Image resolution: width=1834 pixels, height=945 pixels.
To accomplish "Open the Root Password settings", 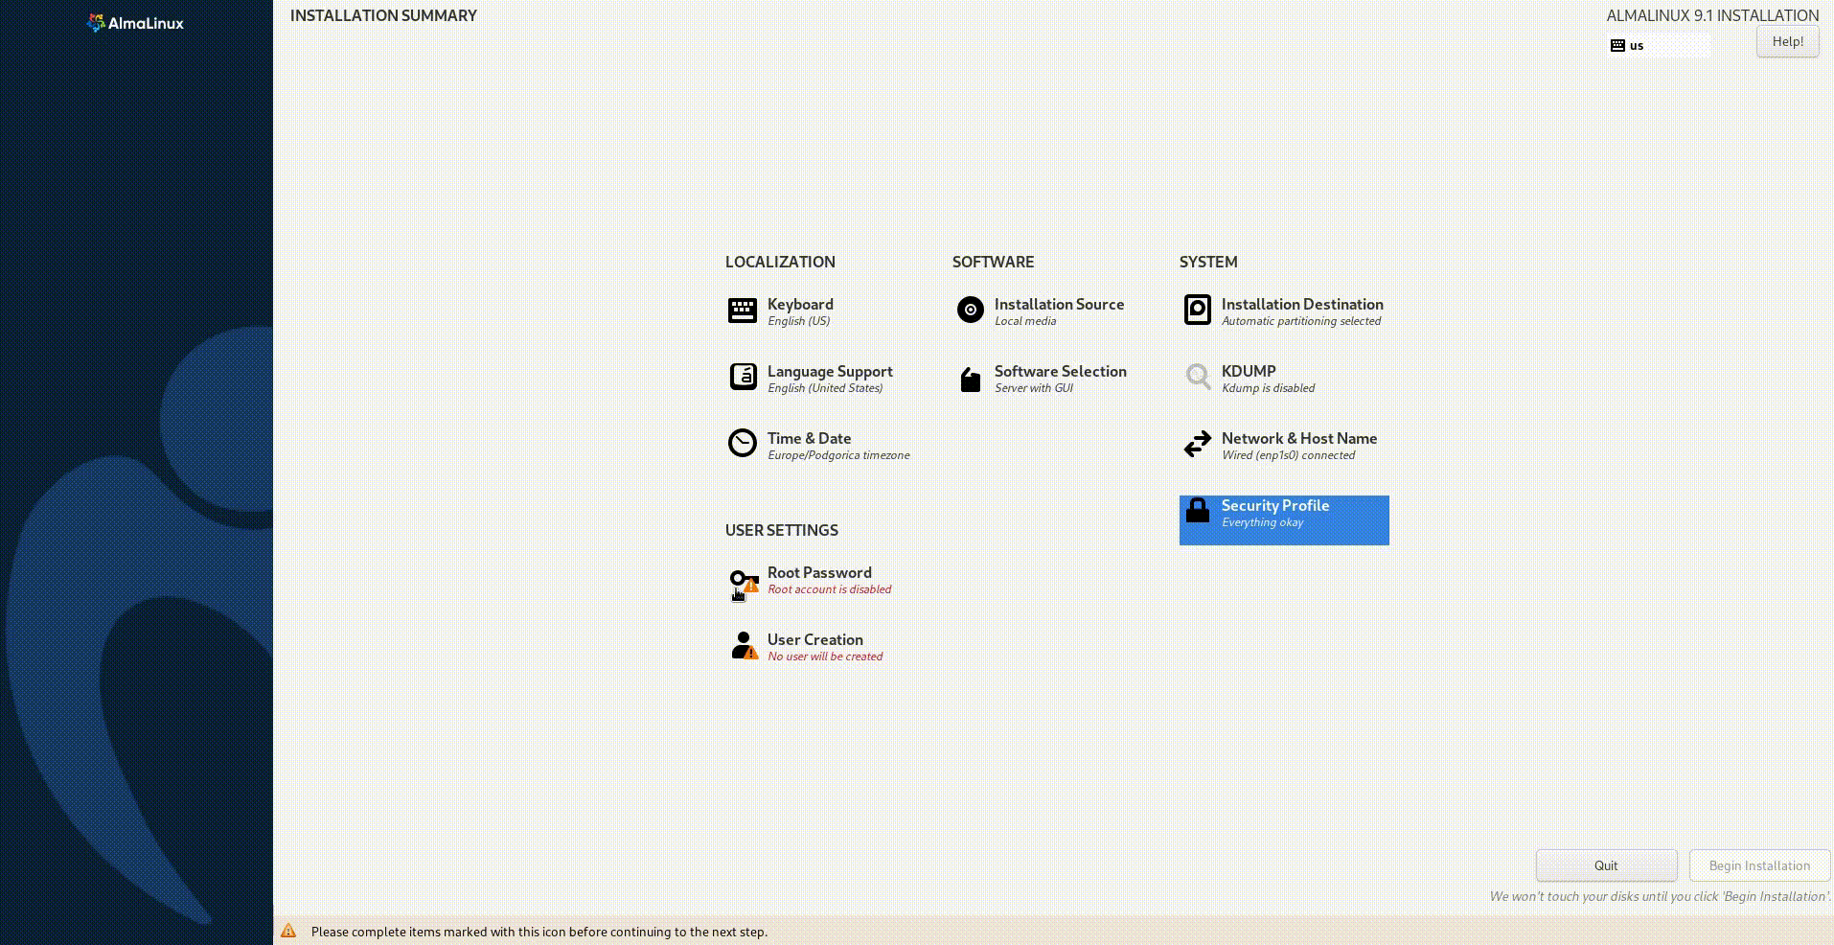I will coord(819,573).
